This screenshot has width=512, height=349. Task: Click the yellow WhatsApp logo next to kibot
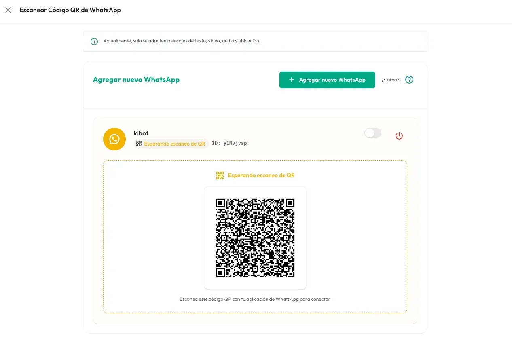(114, 139)
